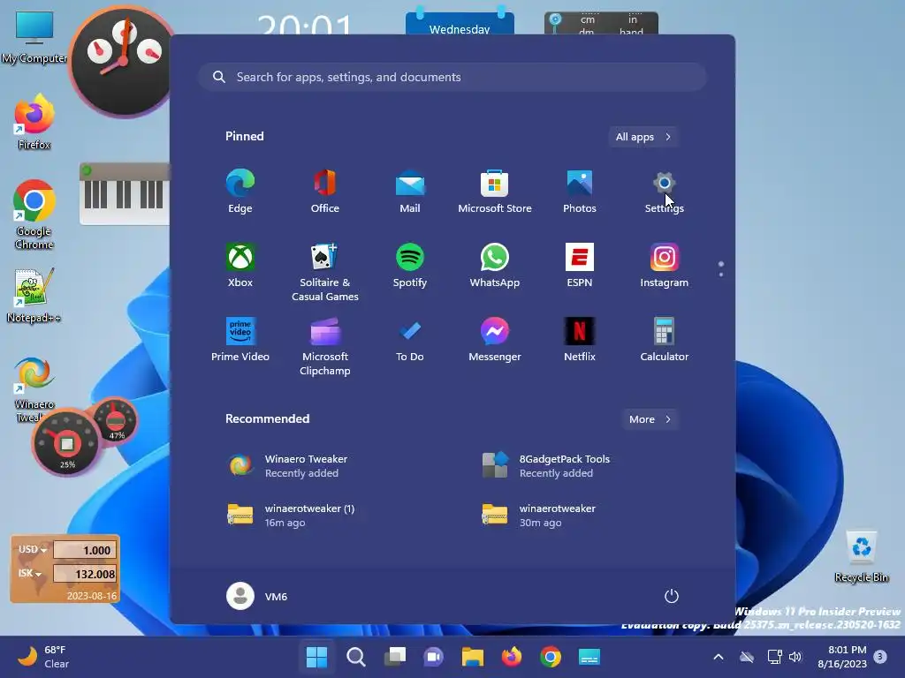Open Settings from pinned apps

pos(665,192)
